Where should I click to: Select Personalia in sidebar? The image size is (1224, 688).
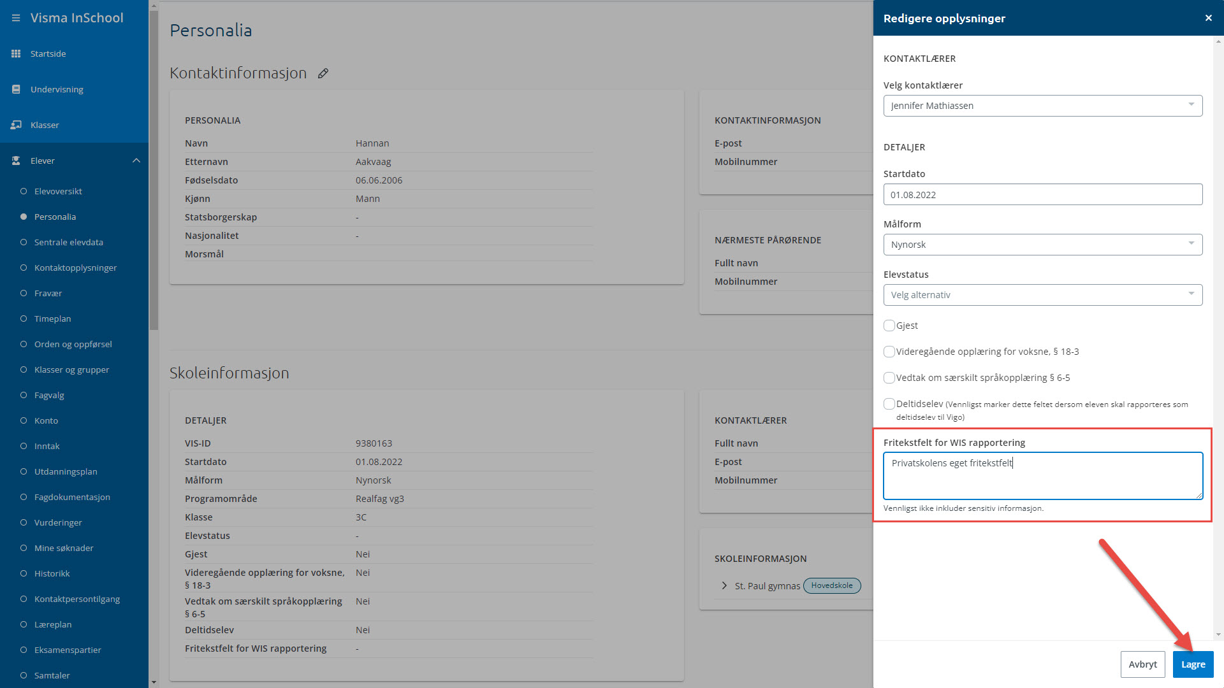[55, 217]
